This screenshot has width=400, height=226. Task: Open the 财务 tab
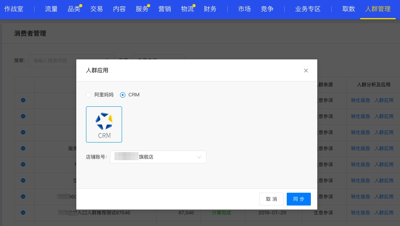click(x=210, y=9)
